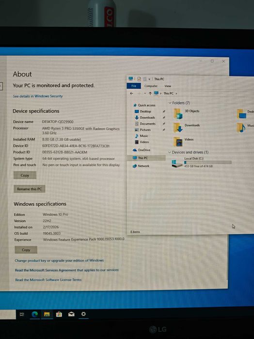The width and height of the screenshot is (254, 339).
Task: Close the Settings About window
Action: click(x=223, y=62)
